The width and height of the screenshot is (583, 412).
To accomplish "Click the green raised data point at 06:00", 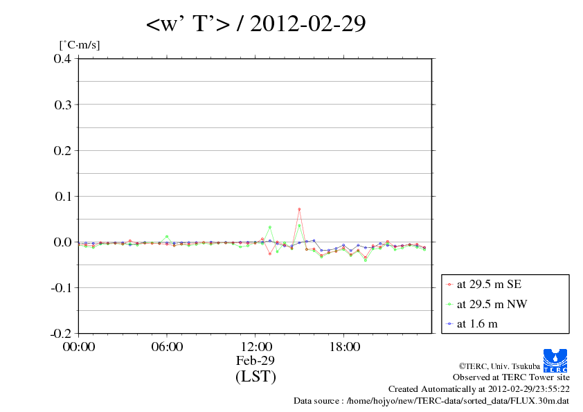I will pyautogui.click(x=167, y=237).
